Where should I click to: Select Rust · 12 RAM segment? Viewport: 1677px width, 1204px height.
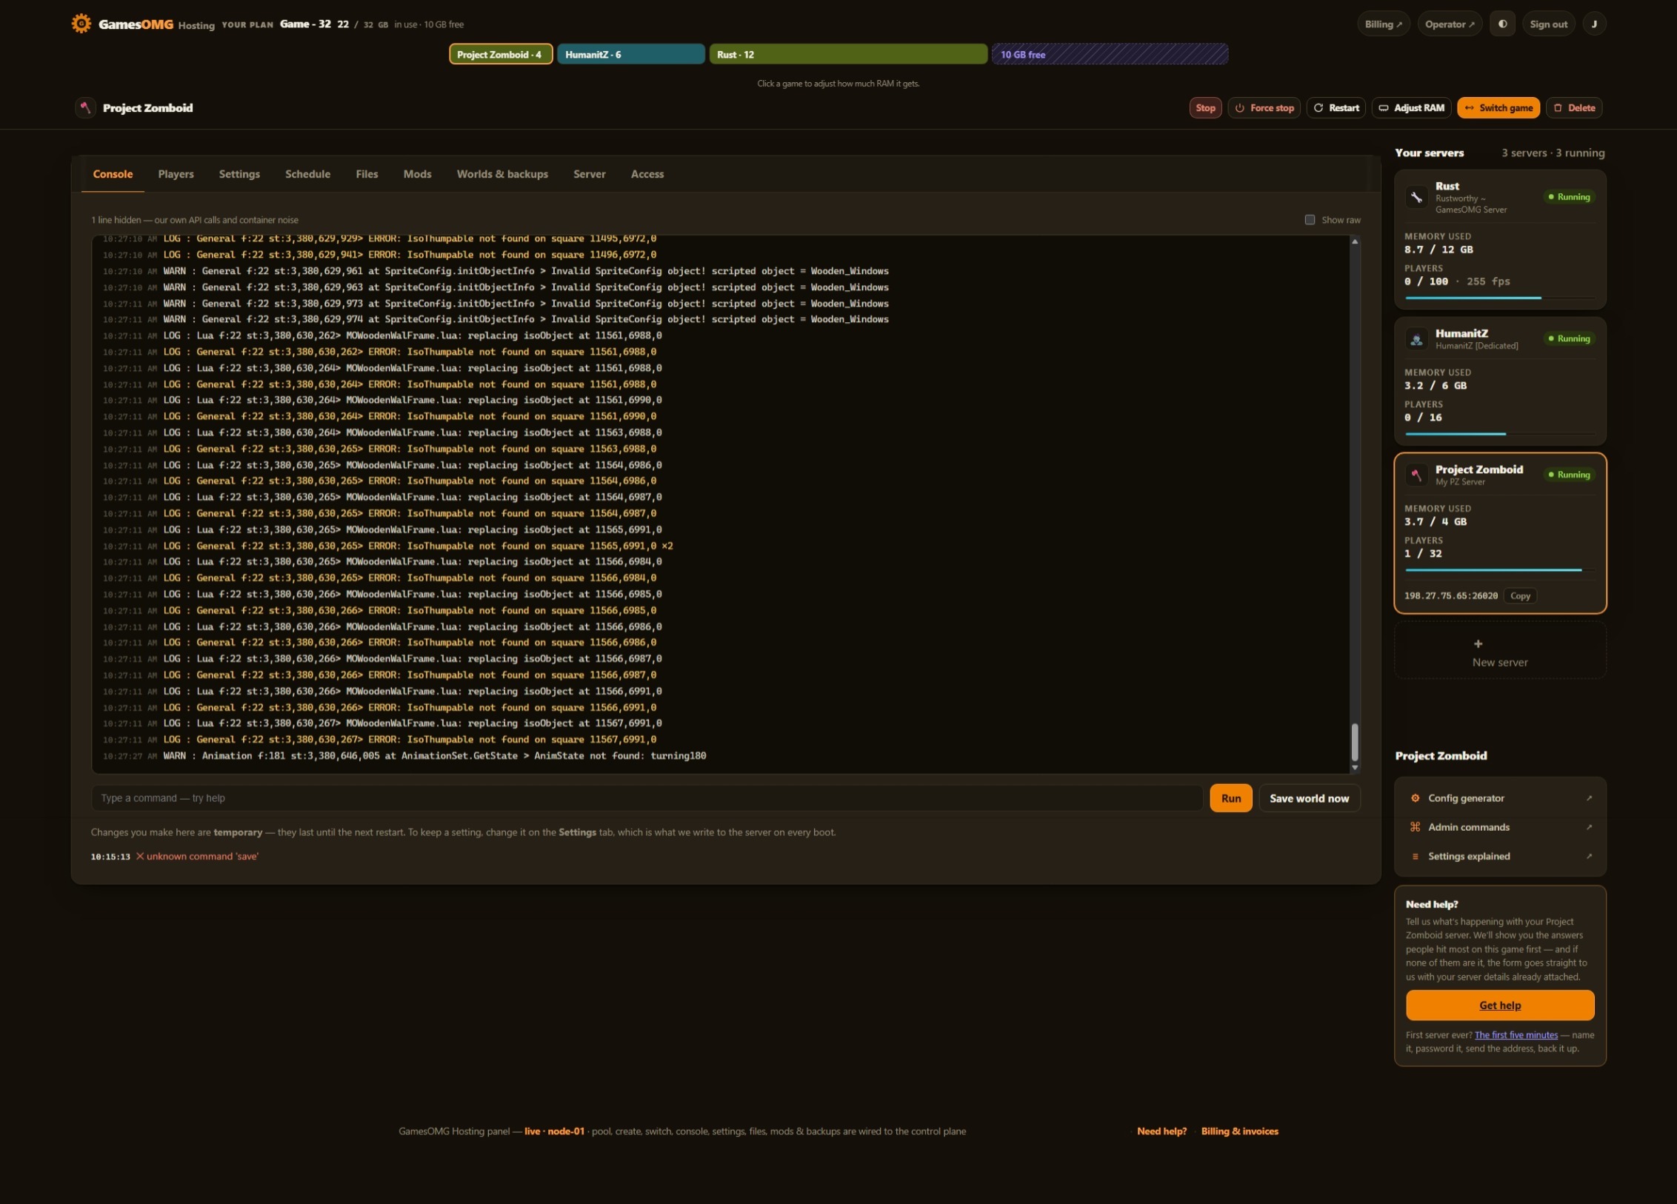848,54
